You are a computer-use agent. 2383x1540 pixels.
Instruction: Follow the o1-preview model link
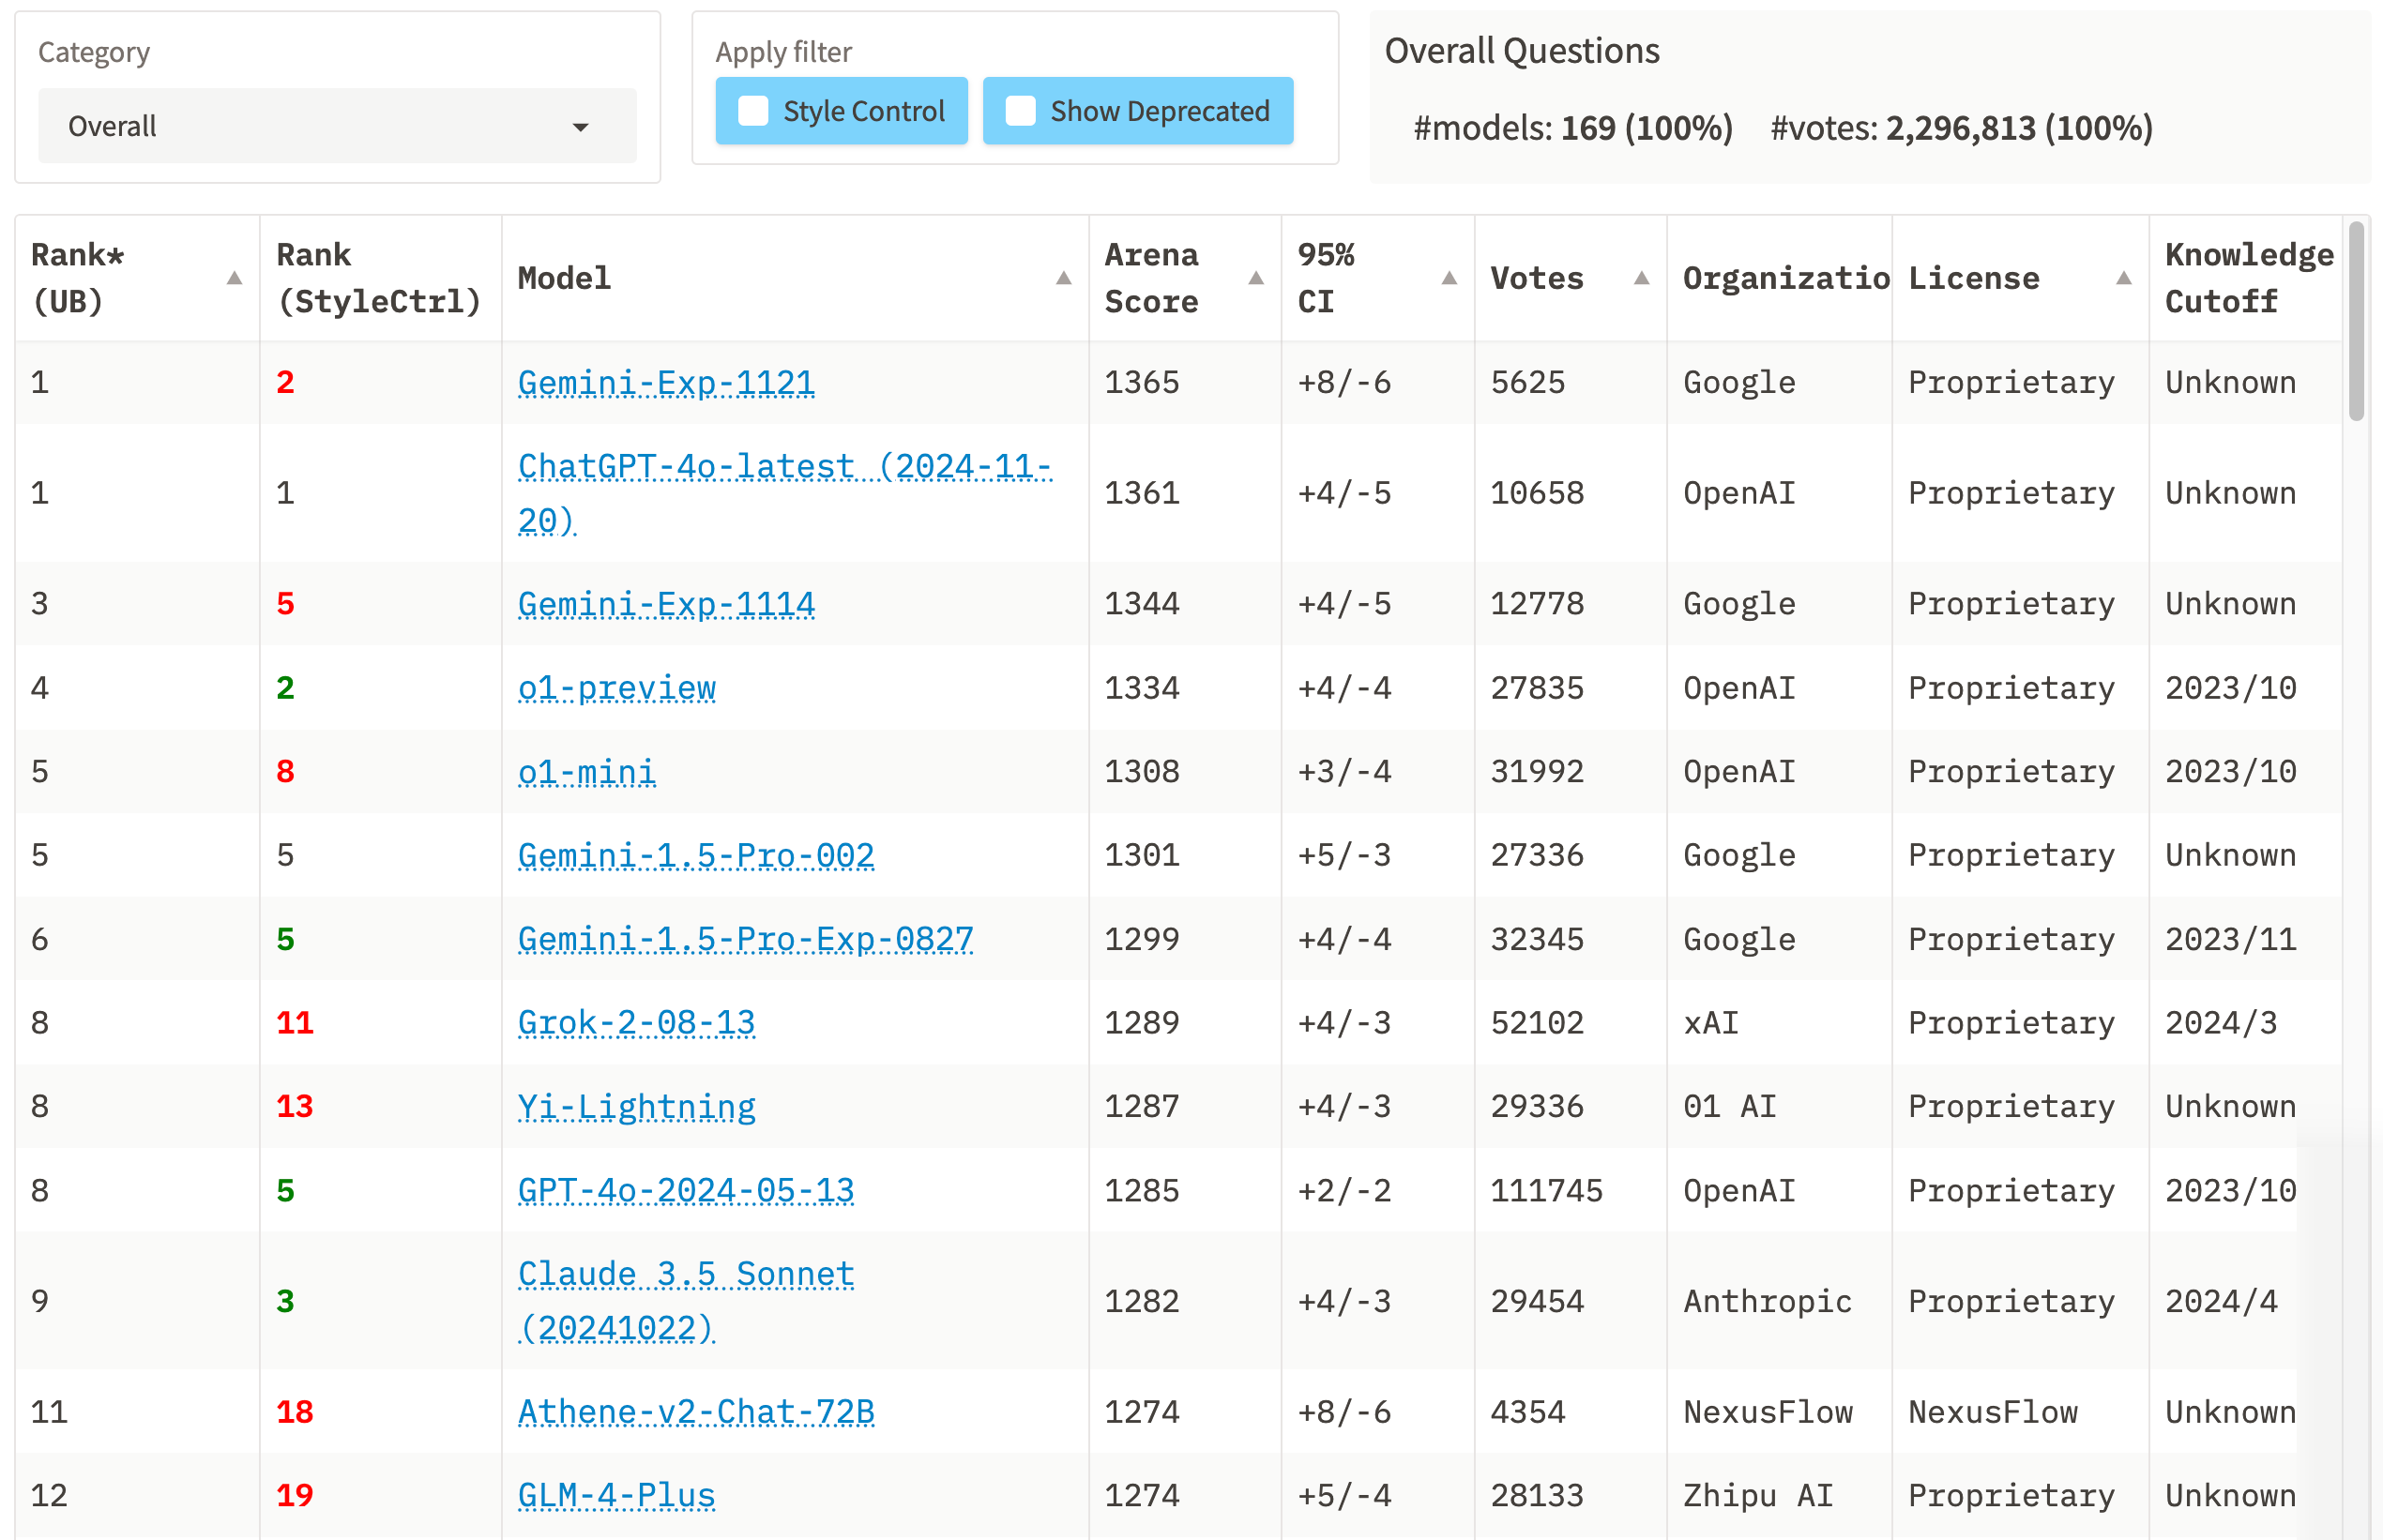click(x=616, y=688)
